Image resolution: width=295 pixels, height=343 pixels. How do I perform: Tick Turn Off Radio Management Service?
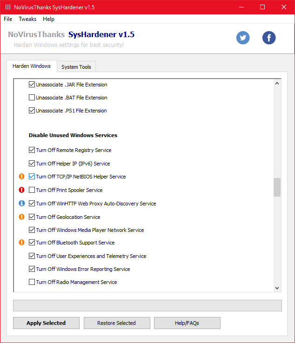(32, 282)
